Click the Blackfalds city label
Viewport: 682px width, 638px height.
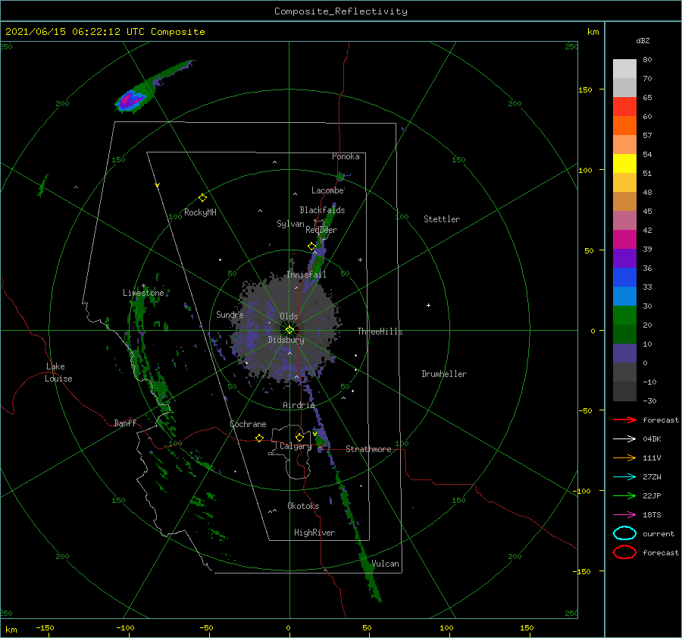click(x=322, y=210)
